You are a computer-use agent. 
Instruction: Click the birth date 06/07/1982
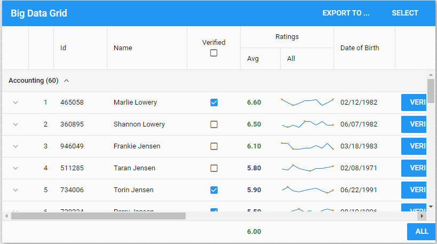coord(359,124)
